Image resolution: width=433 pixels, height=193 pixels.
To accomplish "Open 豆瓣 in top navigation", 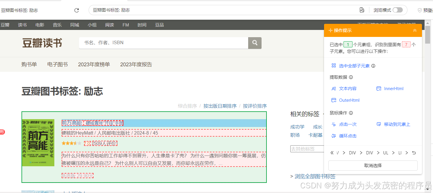I will pyautogui.click(x=5, y=25).
